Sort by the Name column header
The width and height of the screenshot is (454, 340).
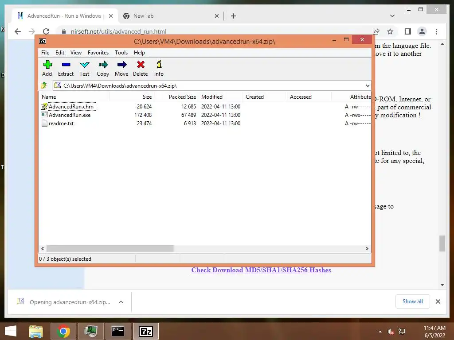click(74, 97)
